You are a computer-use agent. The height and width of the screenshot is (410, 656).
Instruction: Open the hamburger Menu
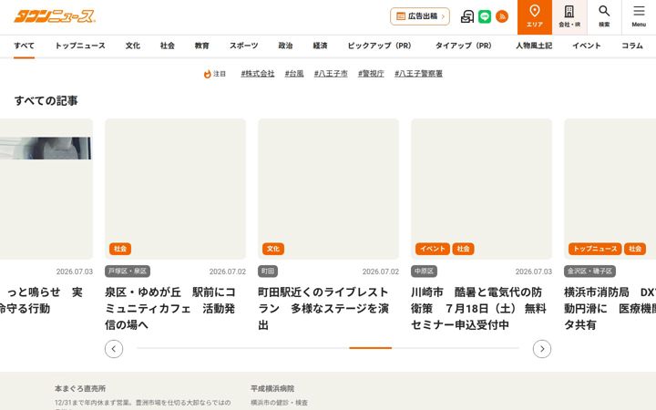(x=639, y=17)
